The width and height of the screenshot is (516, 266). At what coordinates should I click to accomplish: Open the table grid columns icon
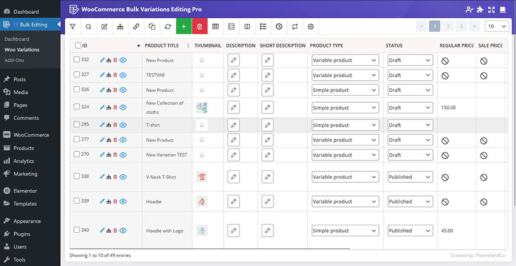[215, 27]
